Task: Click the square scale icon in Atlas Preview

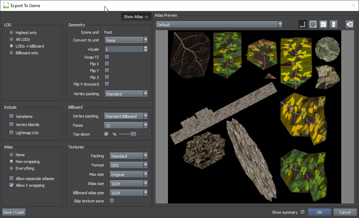Action: coord(323,24)
